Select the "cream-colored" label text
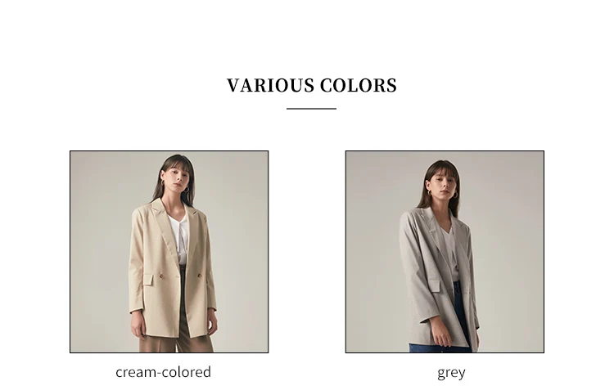Viewport: 614px width, 386px height. pos(163,372)
